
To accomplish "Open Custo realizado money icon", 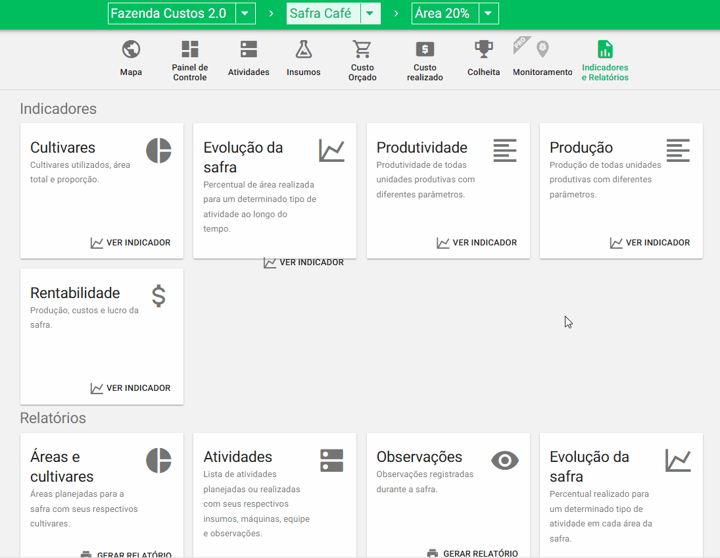I will (x=425, y=49).
